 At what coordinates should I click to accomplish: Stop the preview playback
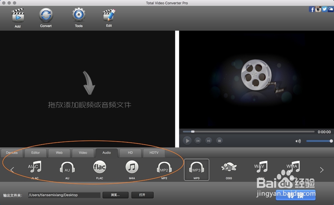(219, 141)
